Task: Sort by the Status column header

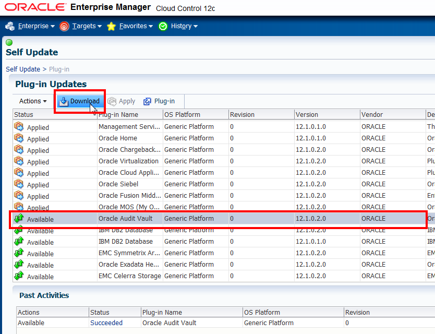Action: (55, 115)
